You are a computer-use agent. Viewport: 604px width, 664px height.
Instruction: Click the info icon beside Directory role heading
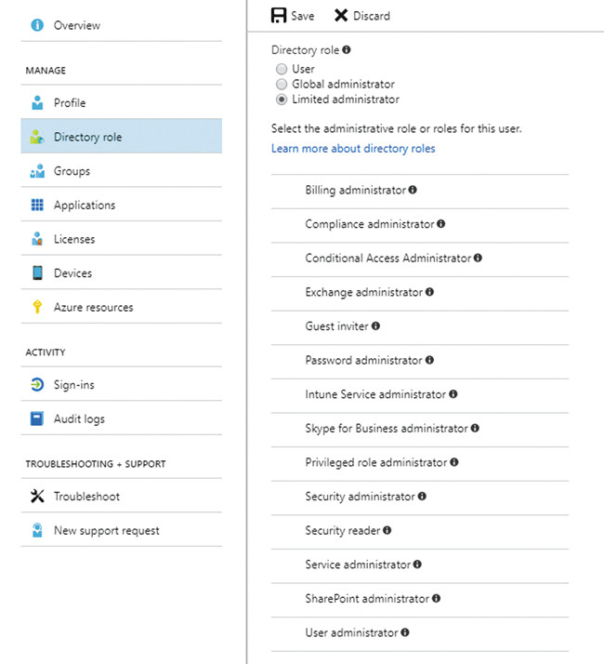[347, 50]
